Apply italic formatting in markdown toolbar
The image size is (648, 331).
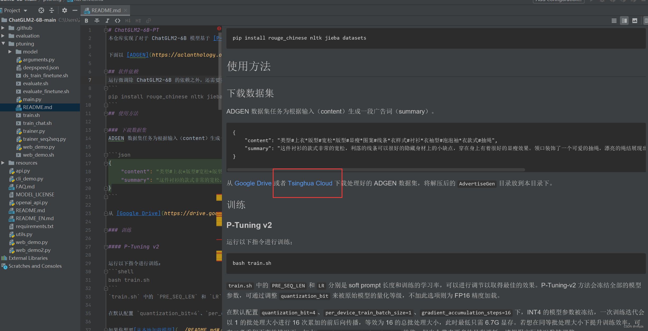tap(107, 21)
